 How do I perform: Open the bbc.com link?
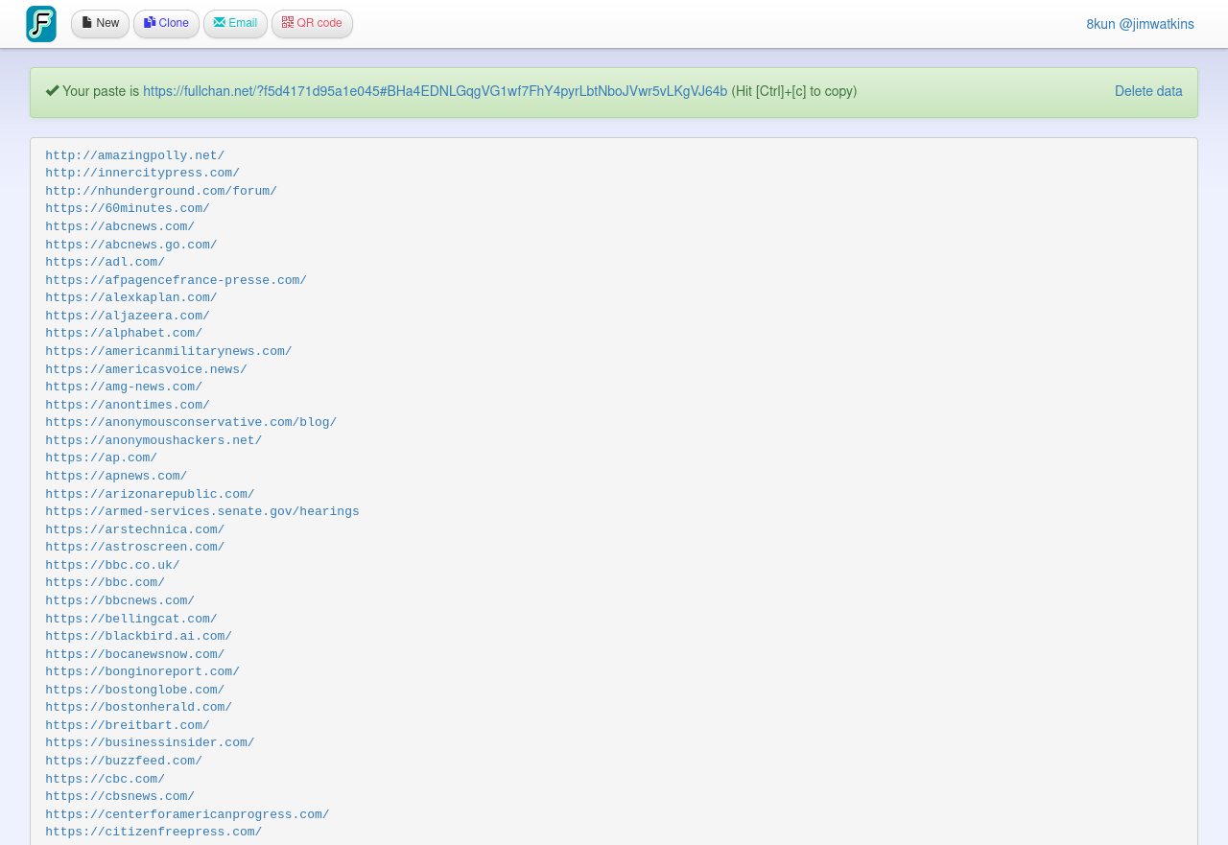coord(105,583)
